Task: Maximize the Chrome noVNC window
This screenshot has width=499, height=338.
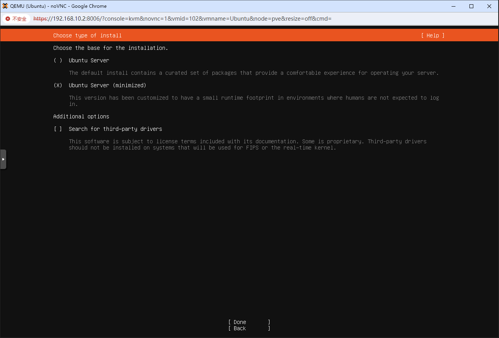Action: (x=471, y=6)
